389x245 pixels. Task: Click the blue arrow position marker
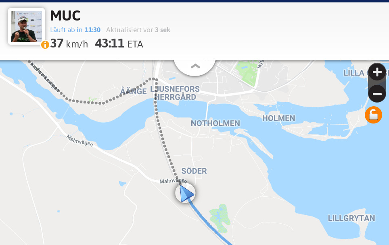185,194
